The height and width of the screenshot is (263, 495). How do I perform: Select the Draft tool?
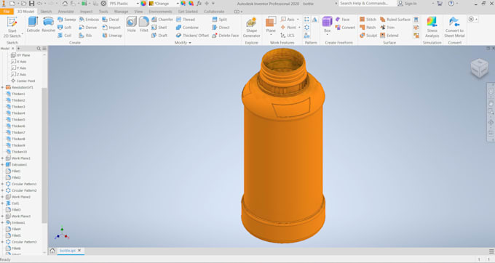(159, 36)
